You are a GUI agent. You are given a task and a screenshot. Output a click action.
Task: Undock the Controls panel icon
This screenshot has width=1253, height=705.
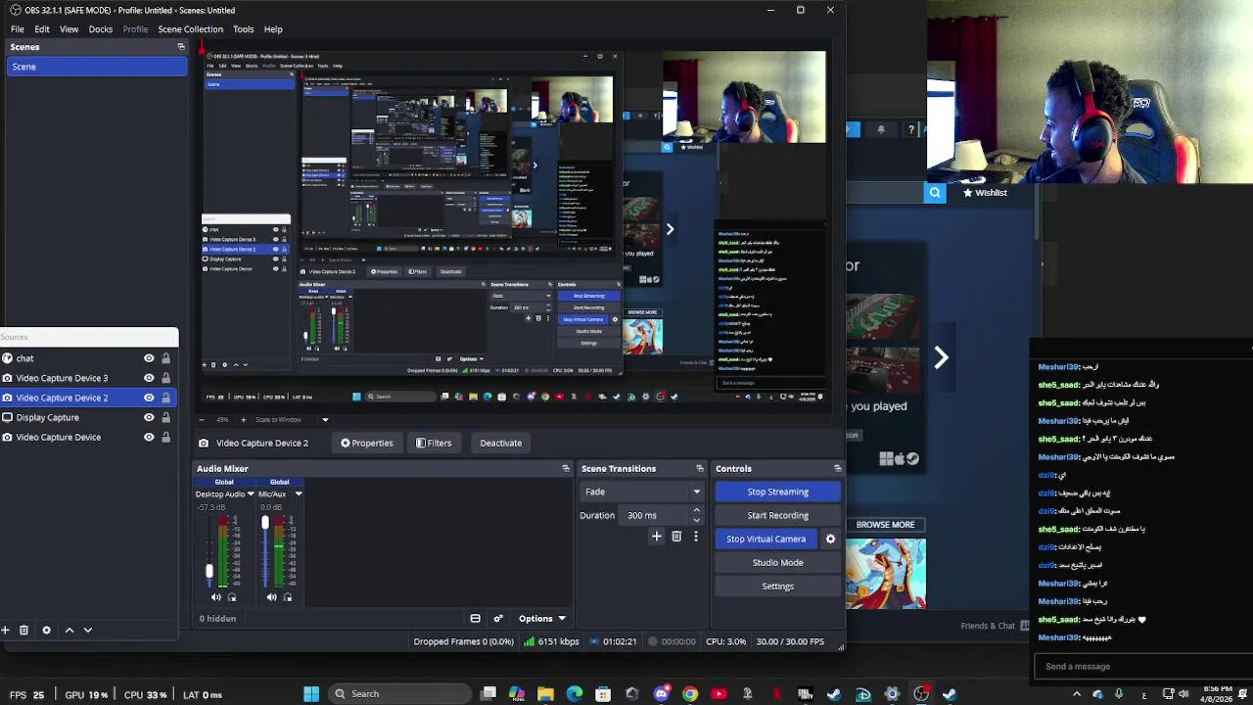(x=838, y=469)
